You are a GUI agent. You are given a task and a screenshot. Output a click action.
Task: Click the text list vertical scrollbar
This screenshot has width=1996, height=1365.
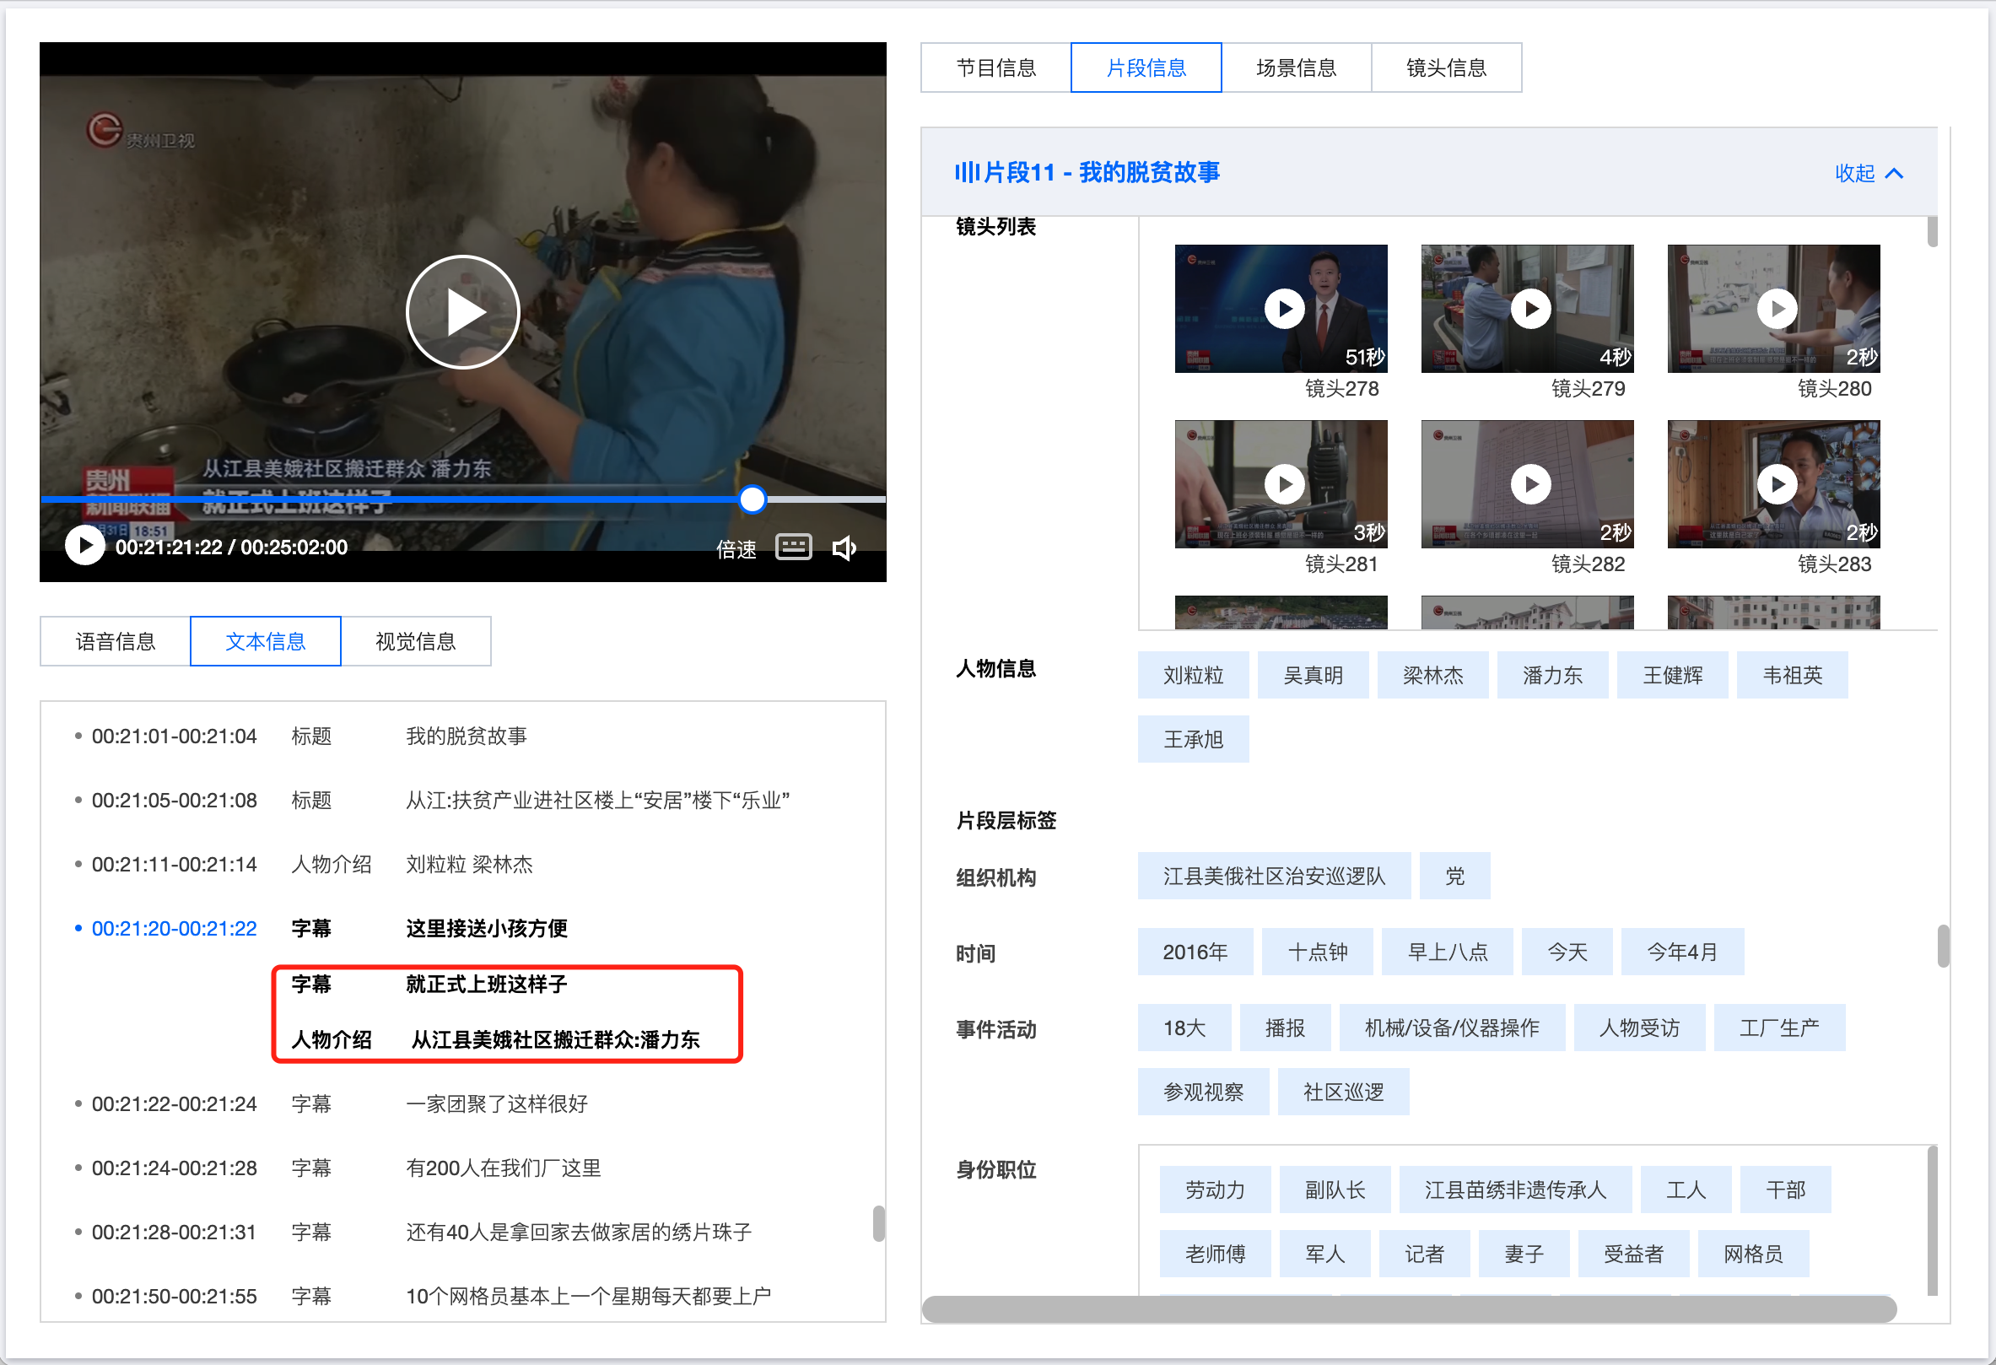878,1223
